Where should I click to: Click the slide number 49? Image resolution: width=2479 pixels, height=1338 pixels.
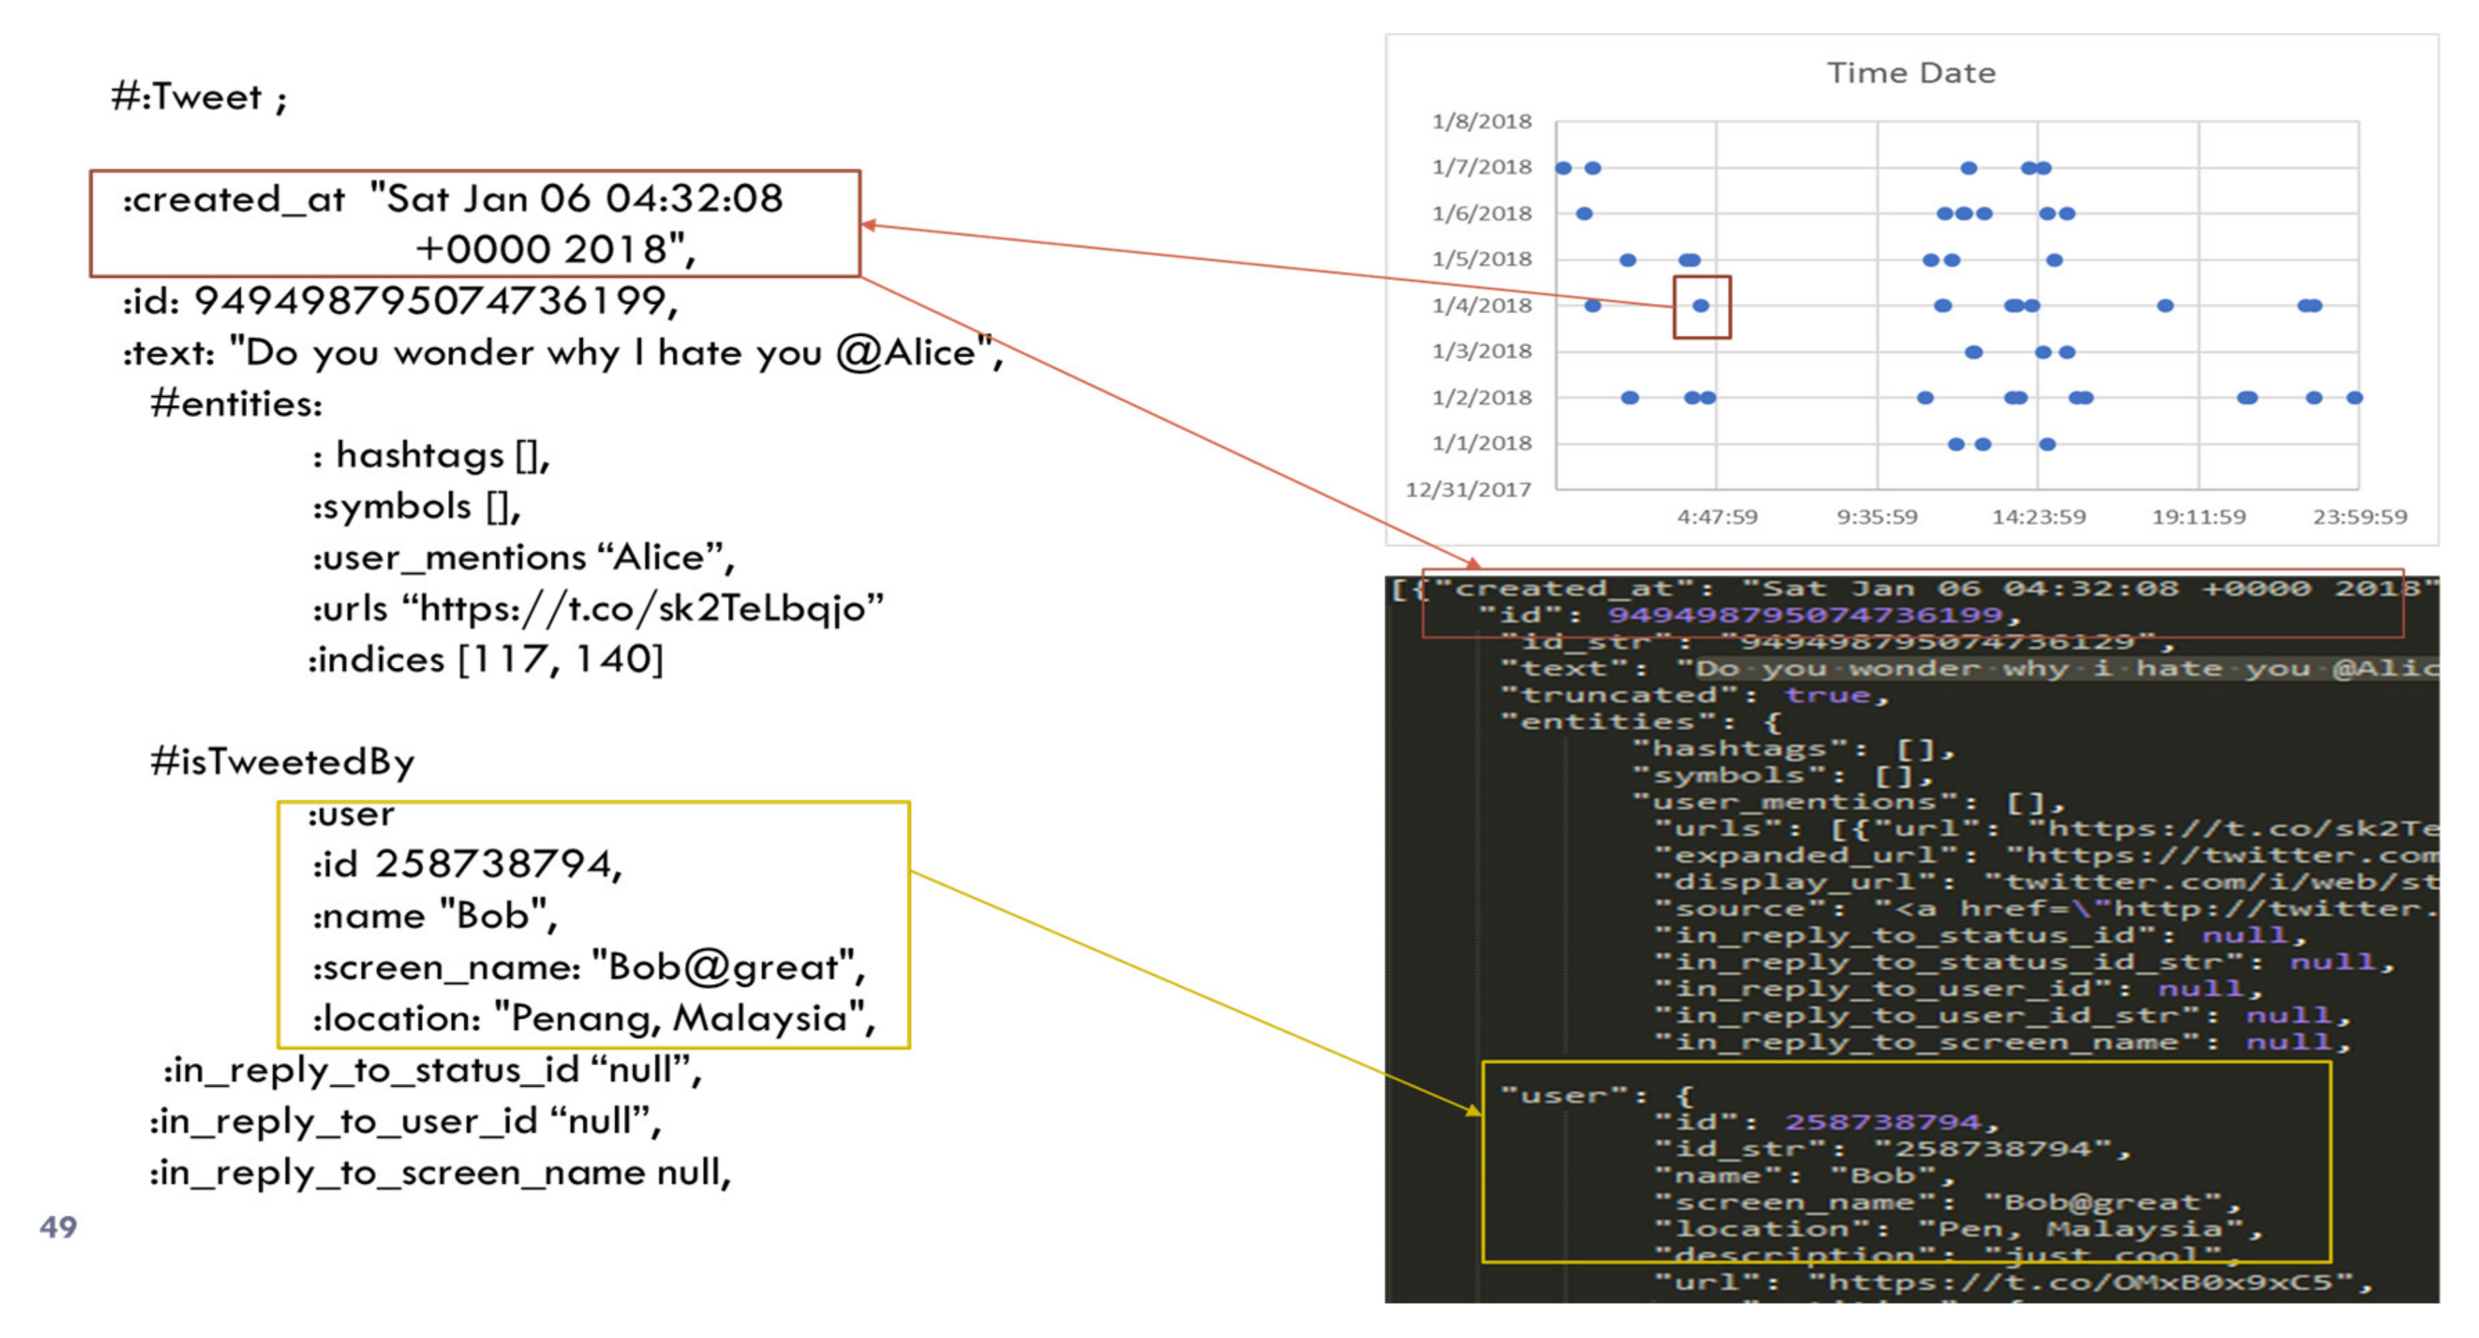57,1226
